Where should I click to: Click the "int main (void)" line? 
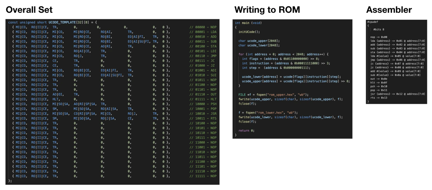click(248, 23)
